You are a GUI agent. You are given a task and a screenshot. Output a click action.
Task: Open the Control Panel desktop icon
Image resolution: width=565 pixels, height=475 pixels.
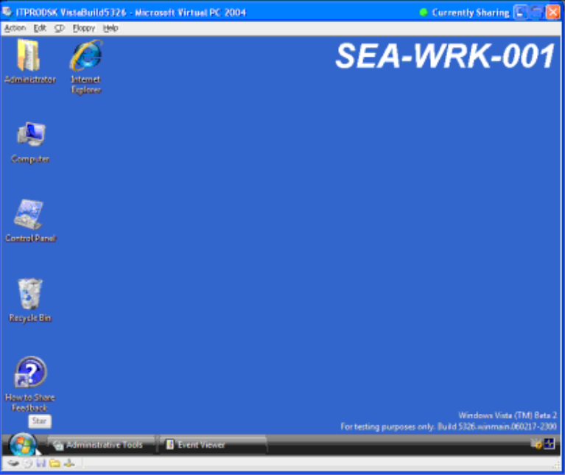pos(31,221)
